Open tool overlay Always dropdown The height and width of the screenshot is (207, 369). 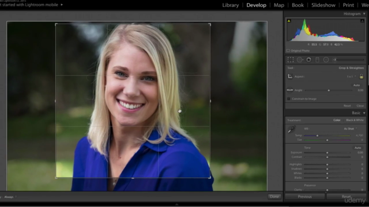click(x=10, y=197)
